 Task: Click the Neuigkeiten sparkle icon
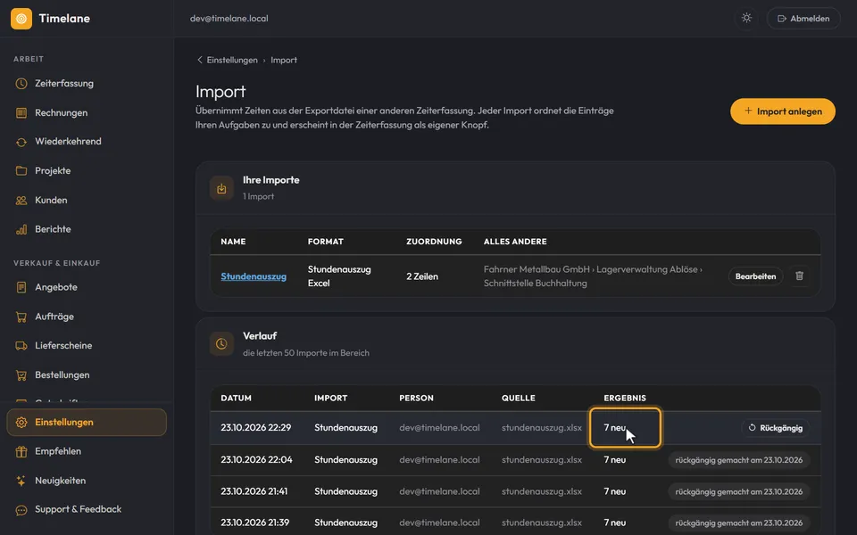pos(21,481)
